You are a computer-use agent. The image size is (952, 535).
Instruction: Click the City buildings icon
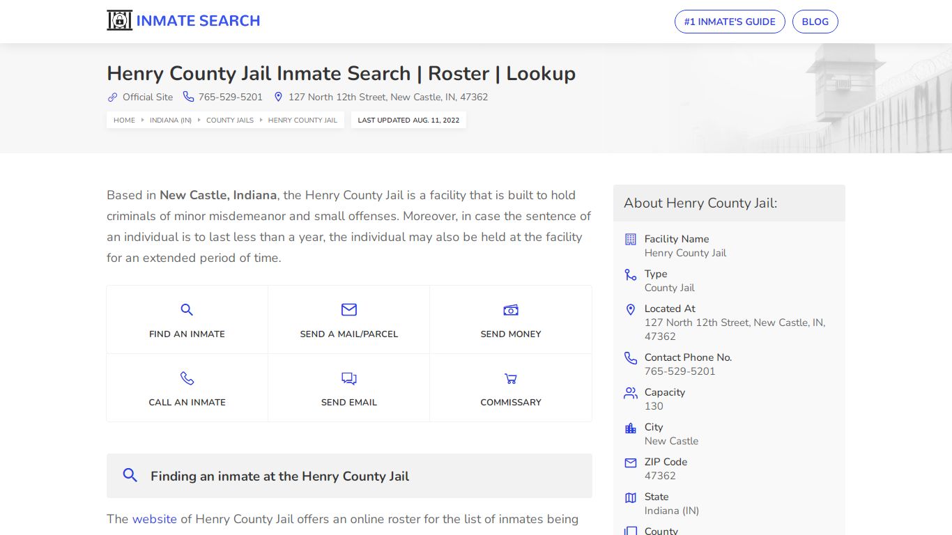[x=631, y=428]
